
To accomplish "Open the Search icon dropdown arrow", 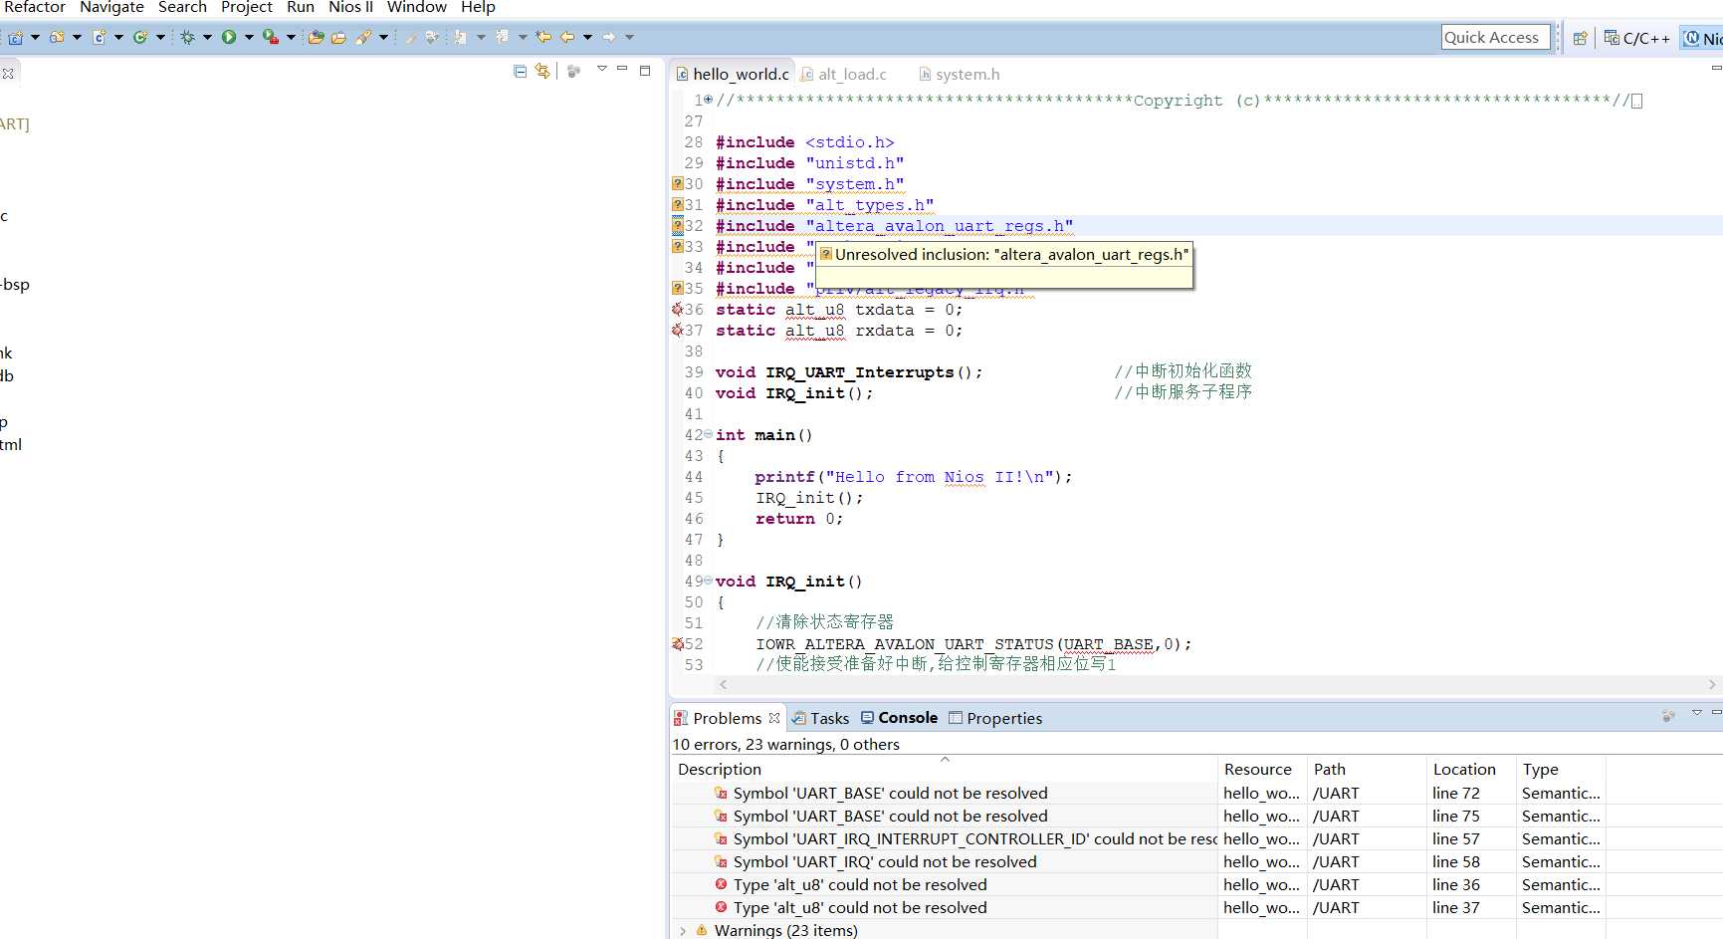I will [383, 38].
